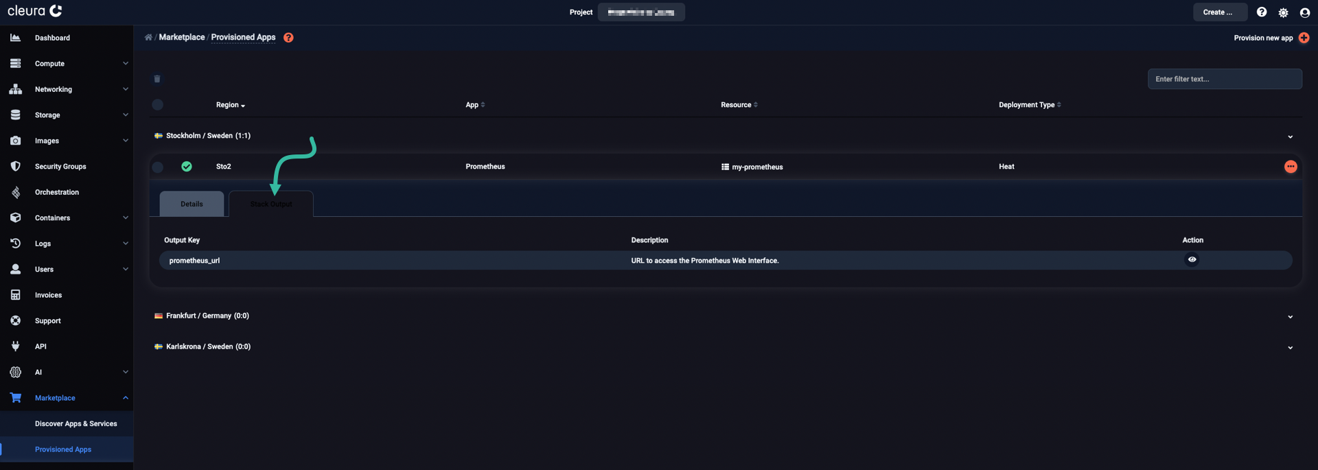Click the trash delete icon above the table
1318x470 pixels.
click(157, 79)
